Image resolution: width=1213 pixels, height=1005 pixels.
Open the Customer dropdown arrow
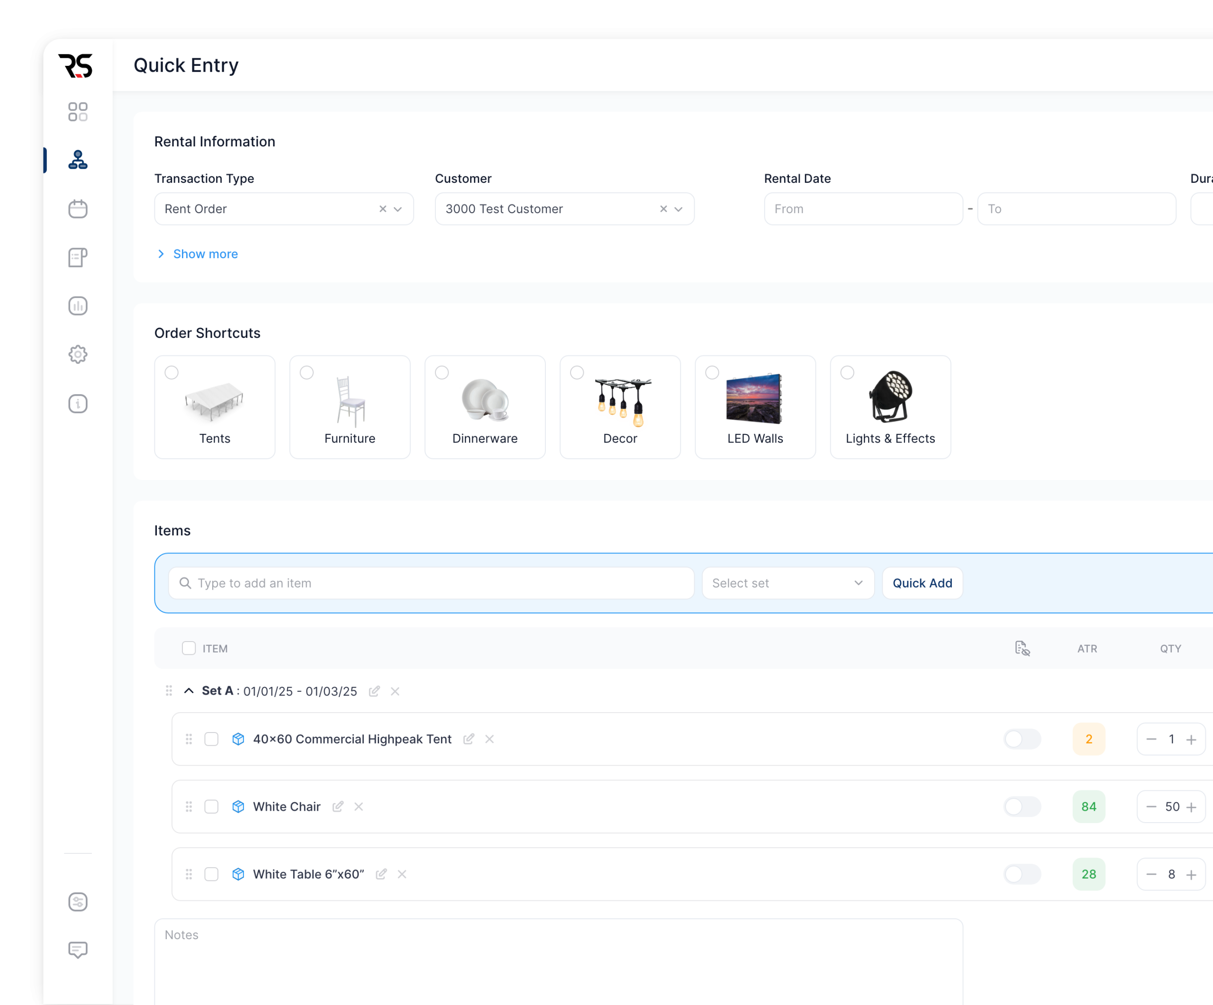pos(679,209)
